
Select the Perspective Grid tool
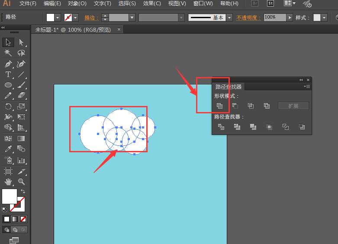point(21,127)
